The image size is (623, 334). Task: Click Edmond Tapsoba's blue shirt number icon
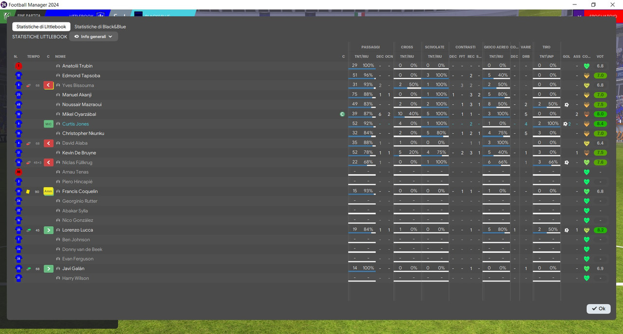coord(18,76)
